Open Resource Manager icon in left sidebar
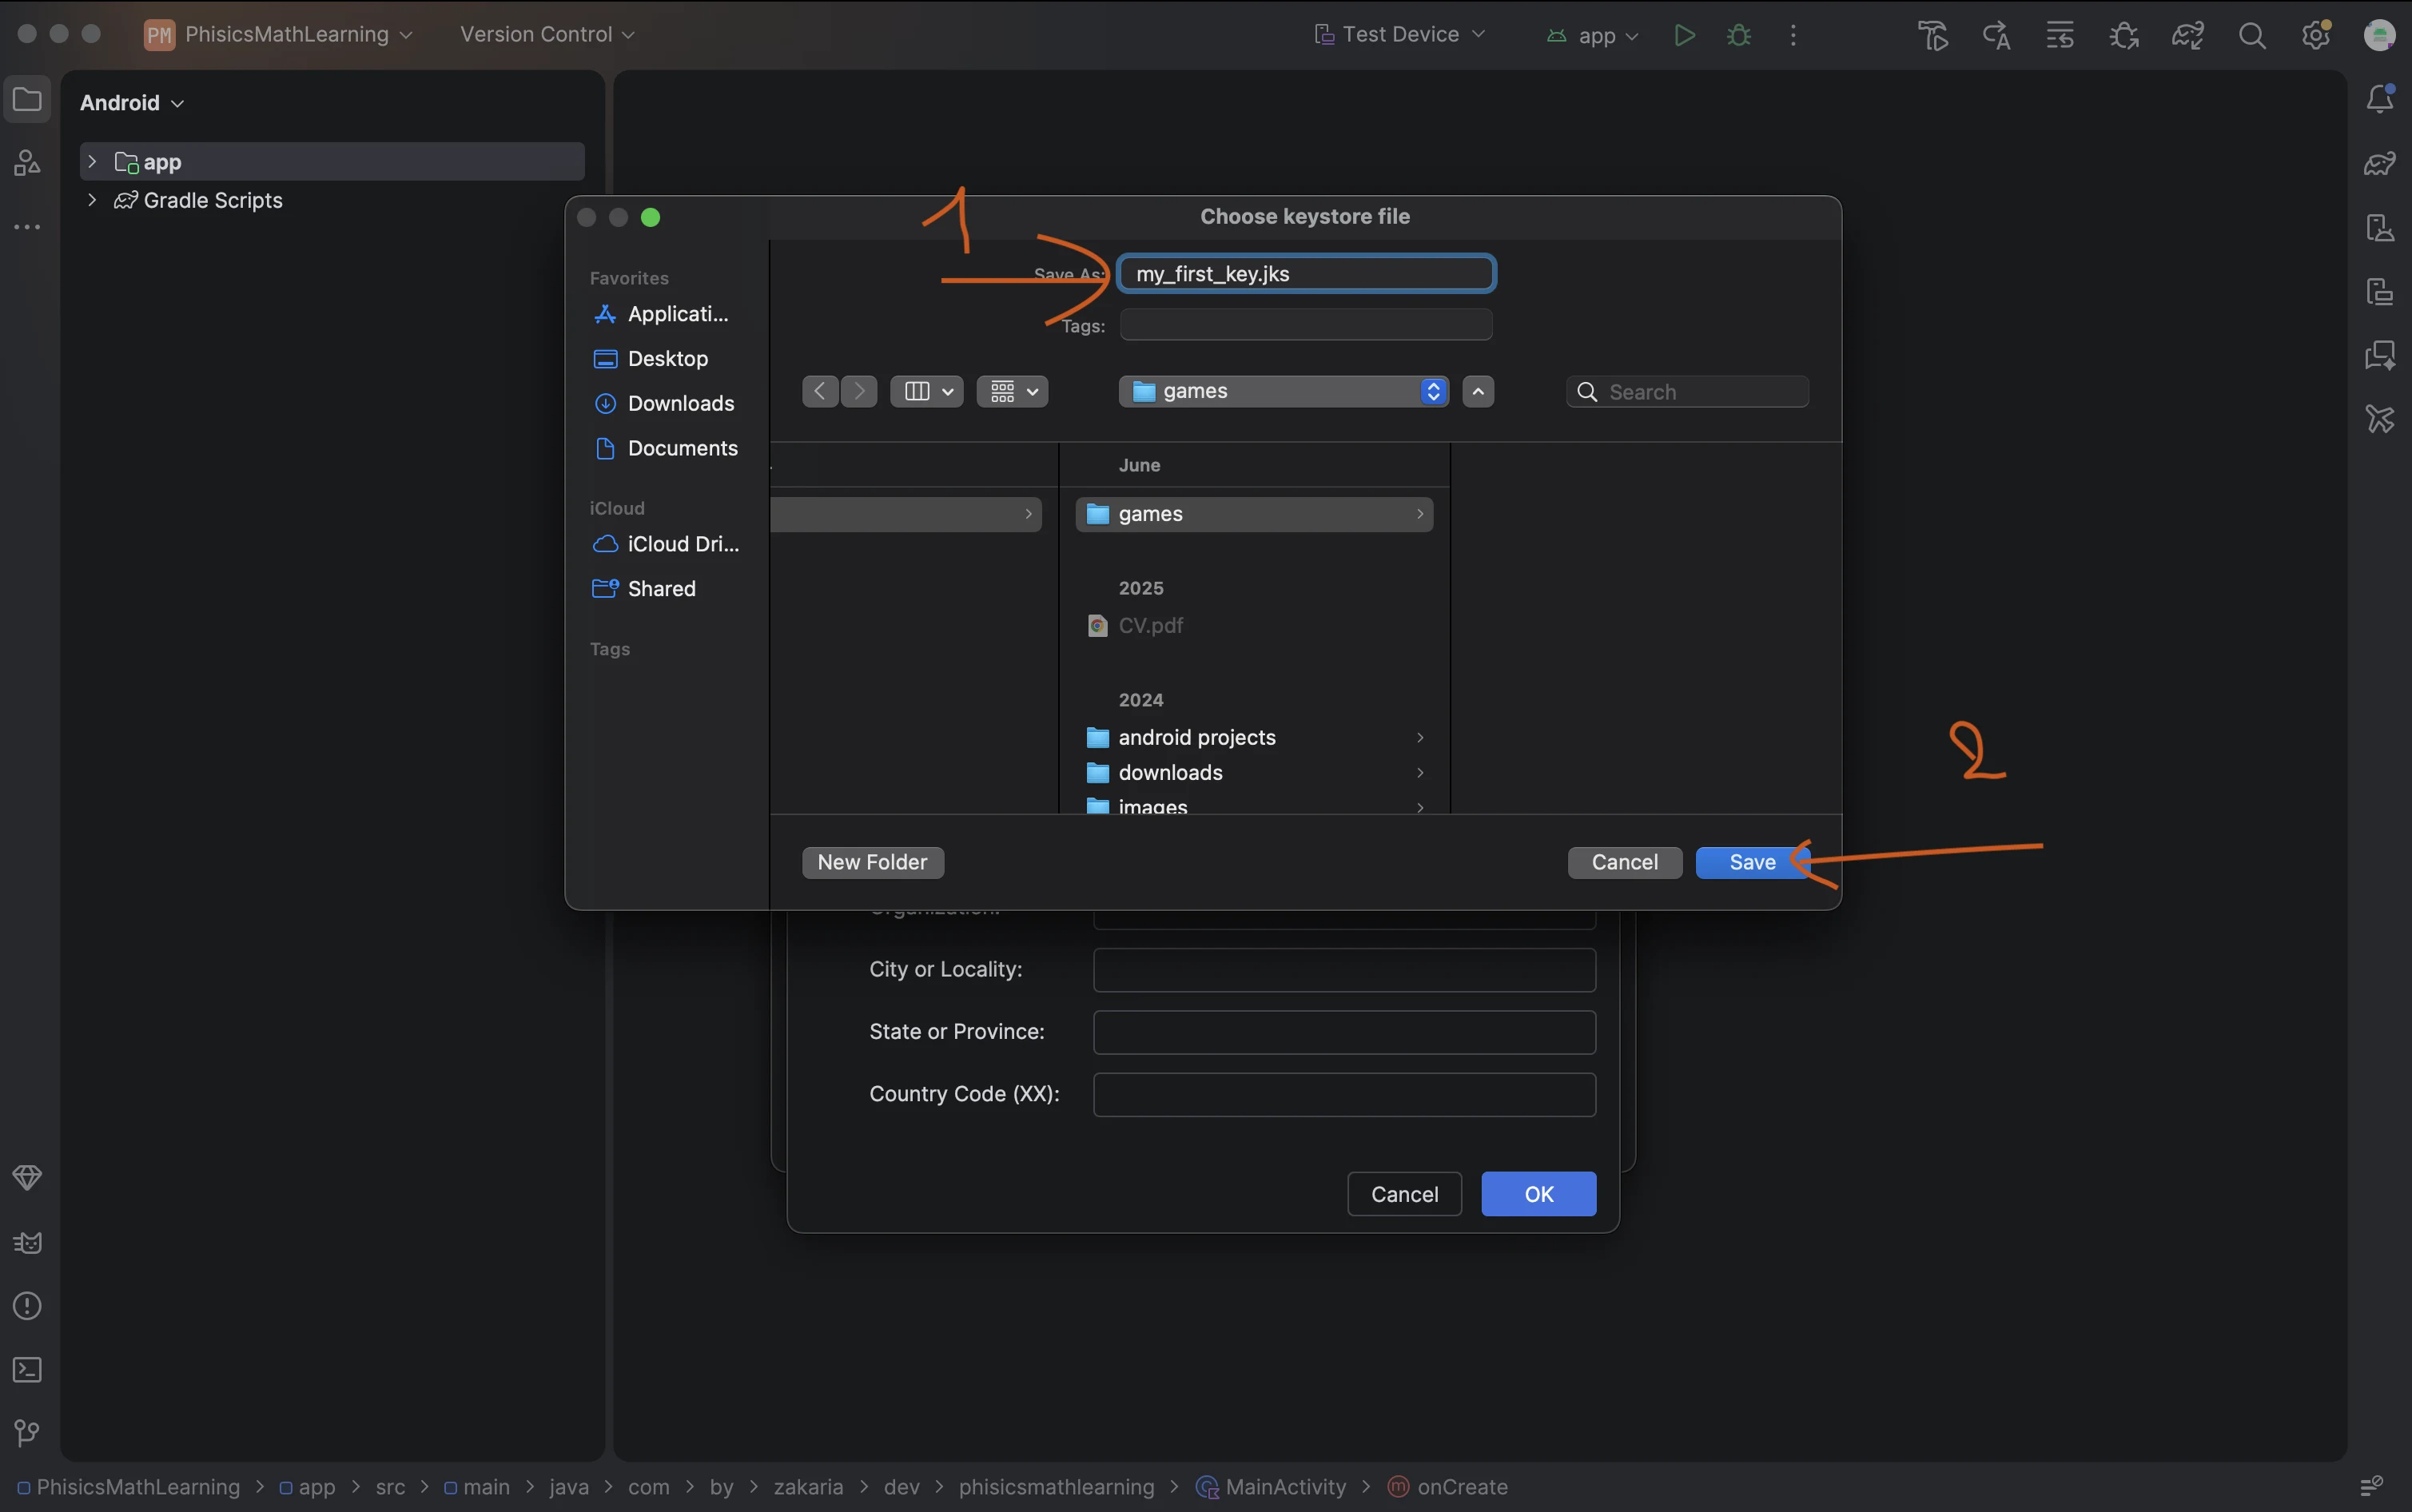 [27, 162]
